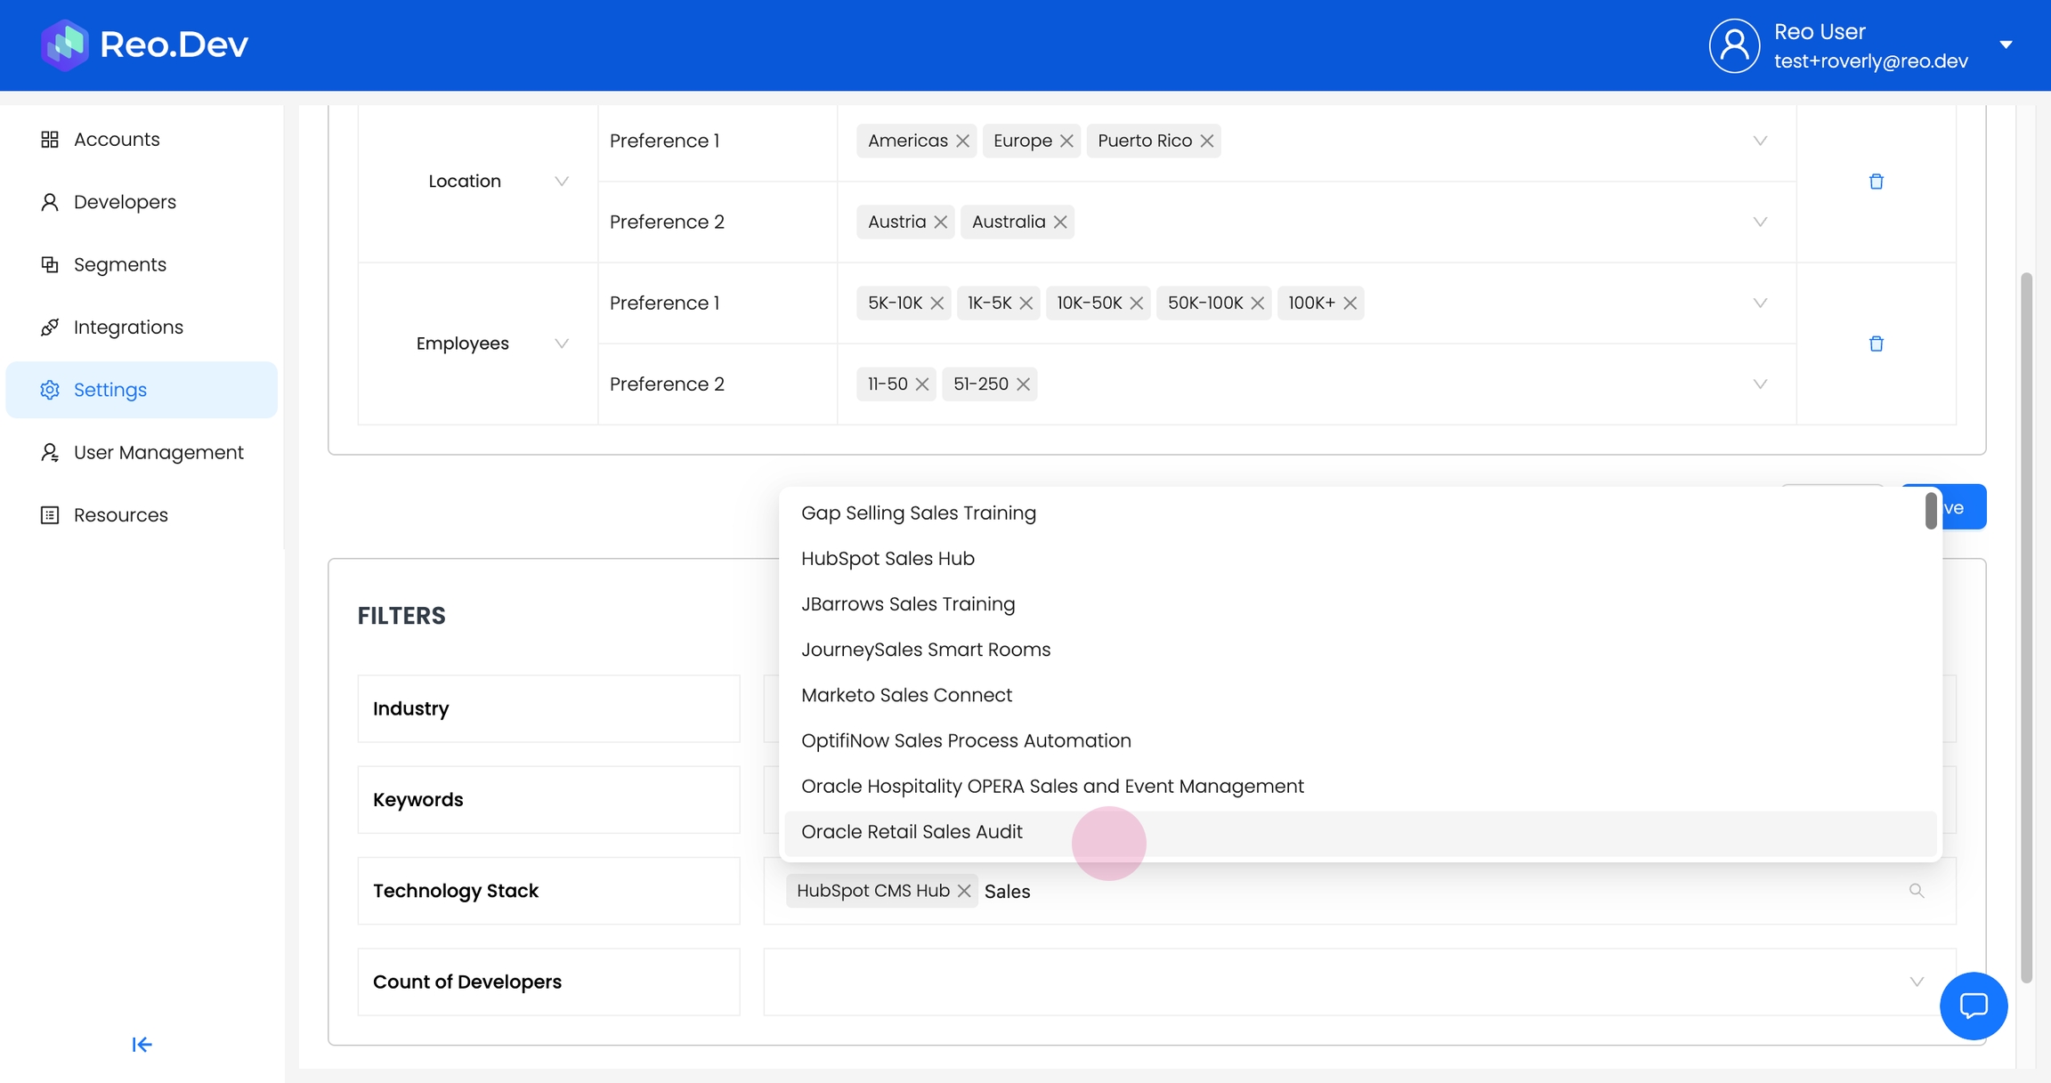2051x1083 pixels.
Task: Open the user account menu arrow
Action: coord(2006,45)
